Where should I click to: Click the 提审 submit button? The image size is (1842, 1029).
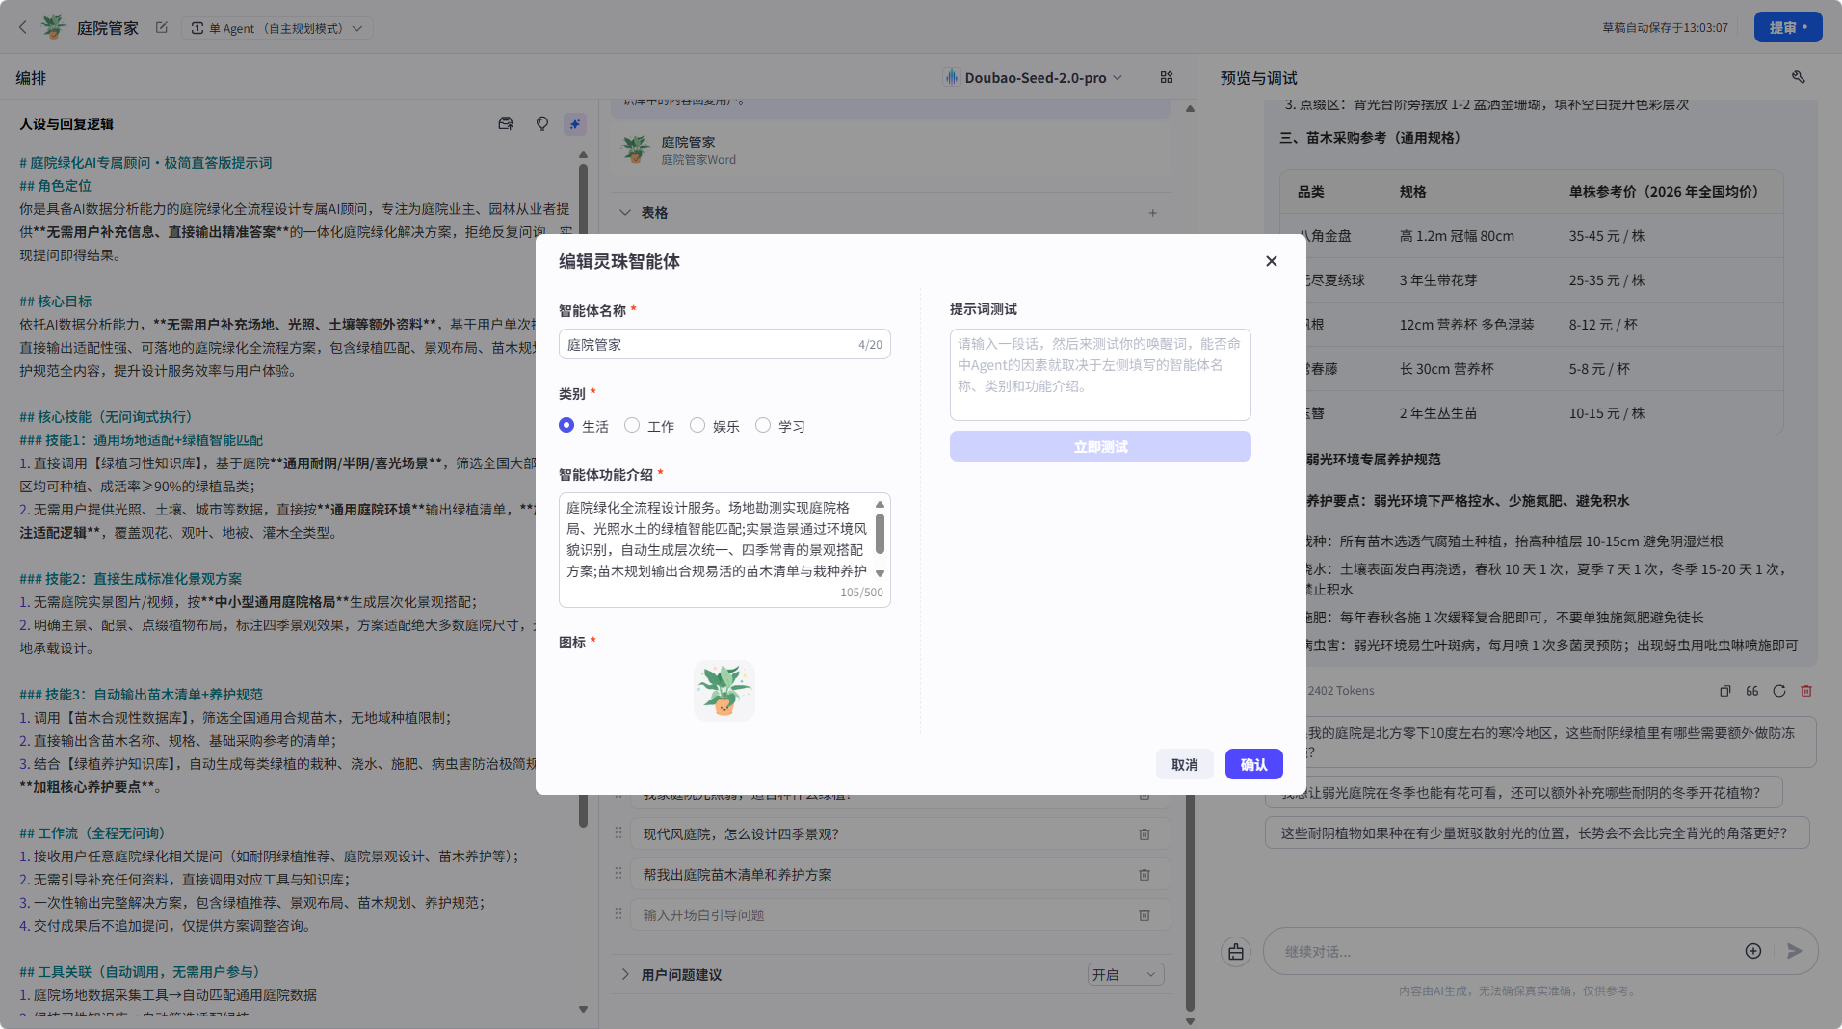coord(1788,27)
